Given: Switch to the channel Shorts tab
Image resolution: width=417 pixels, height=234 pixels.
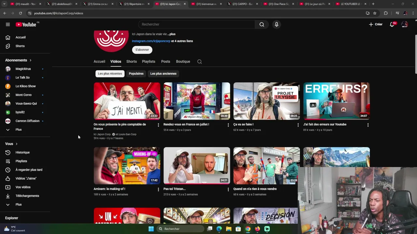Looking at the screenshot, I should (132, 61).
